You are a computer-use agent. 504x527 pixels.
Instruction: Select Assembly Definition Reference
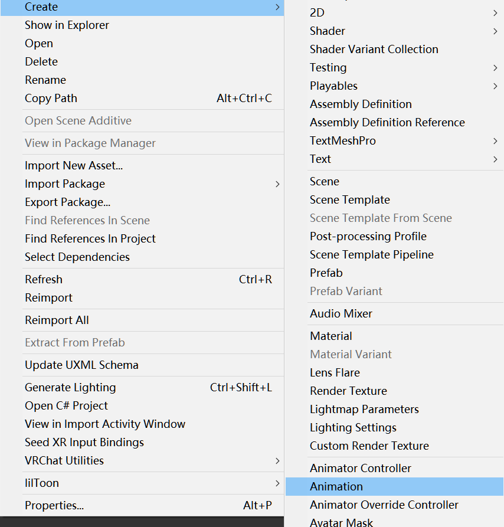click(x=387, y=123)
